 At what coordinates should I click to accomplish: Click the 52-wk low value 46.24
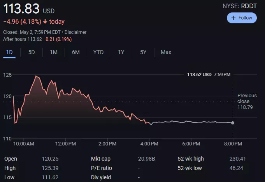[236, 168]
